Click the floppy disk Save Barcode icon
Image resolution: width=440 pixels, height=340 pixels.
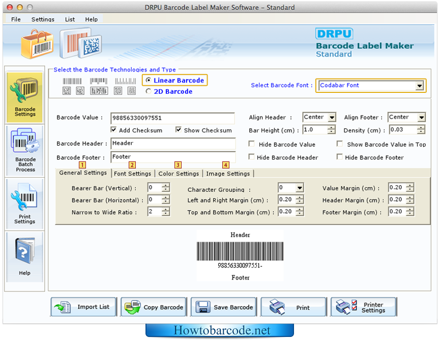pyautogui.click(x=203, y=307)
